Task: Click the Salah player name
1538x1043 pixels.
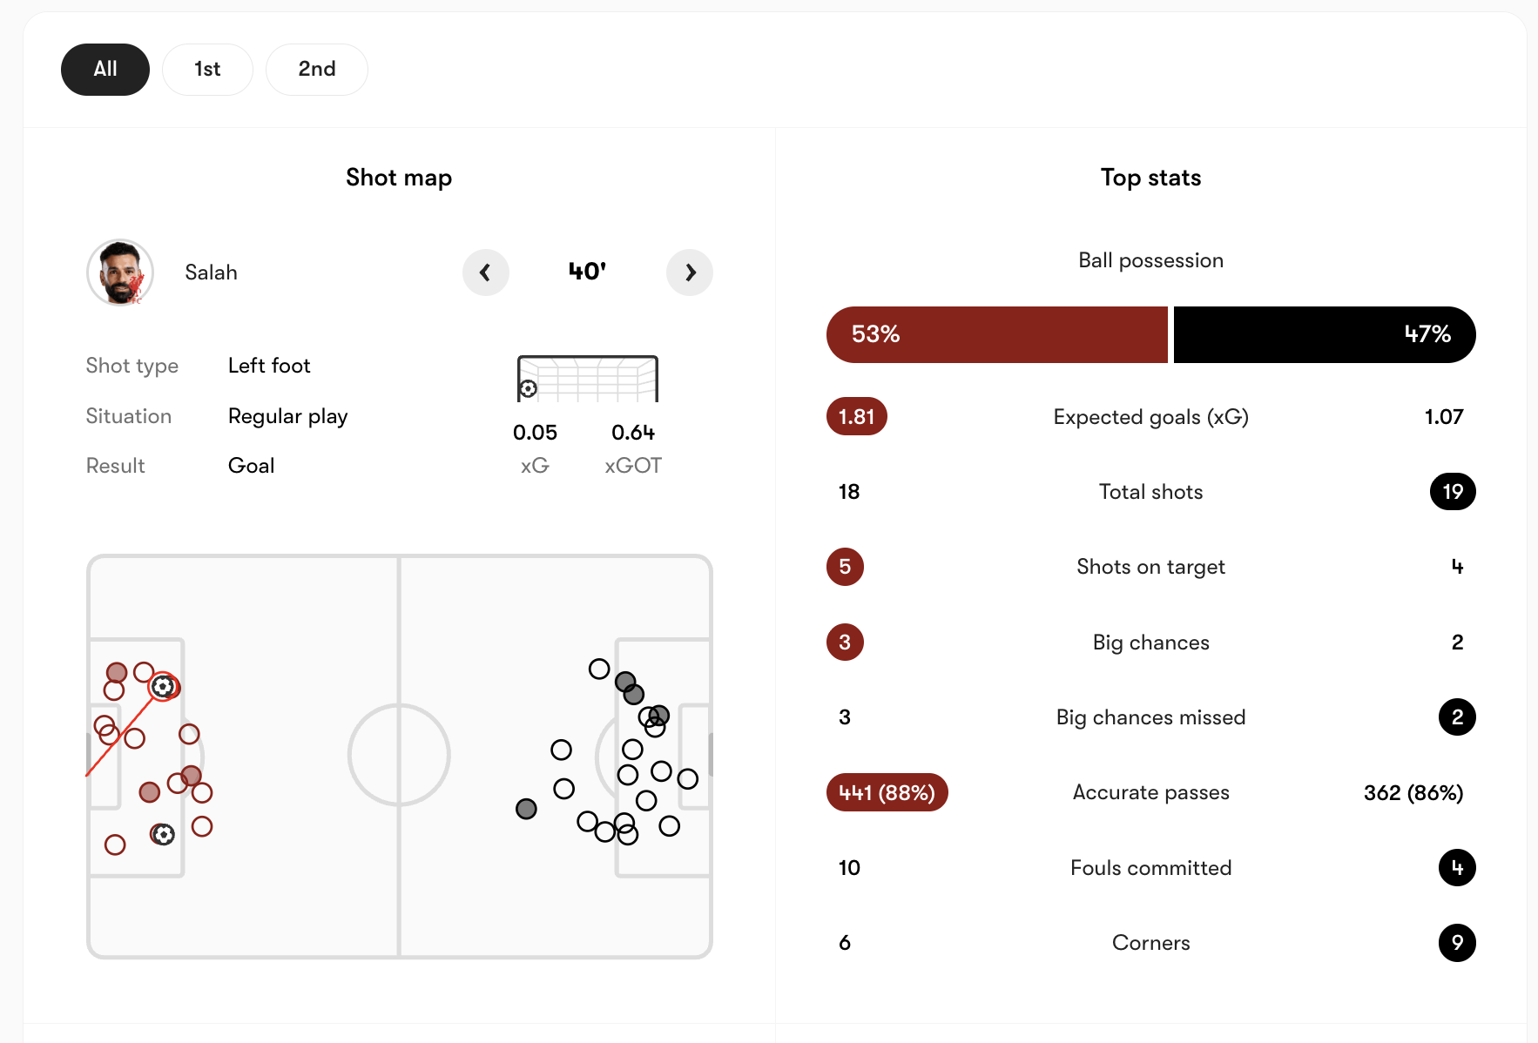Action: [211, 273]
